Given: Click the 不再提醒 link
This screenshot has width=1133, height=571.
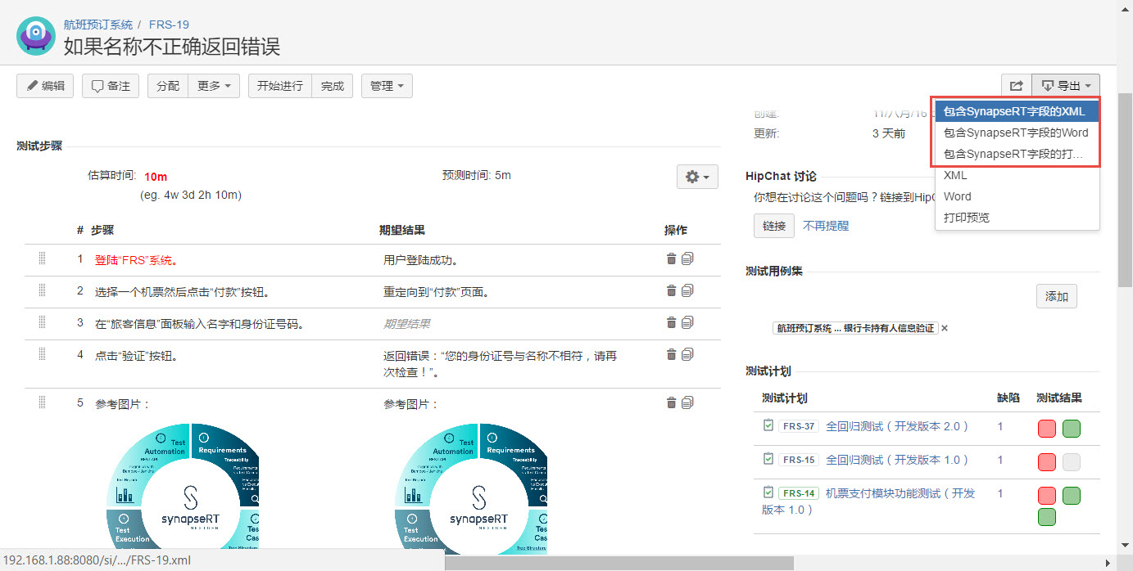Looking at the screenshot, I should [826, 226].
